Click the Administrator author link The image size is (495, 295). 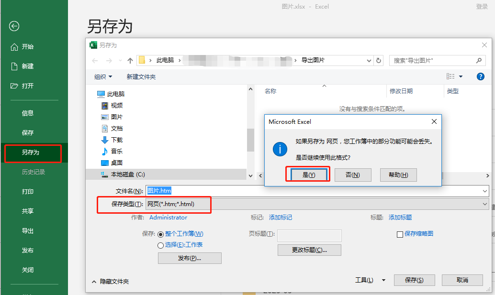pyautogui.click(x=168, y=218)
